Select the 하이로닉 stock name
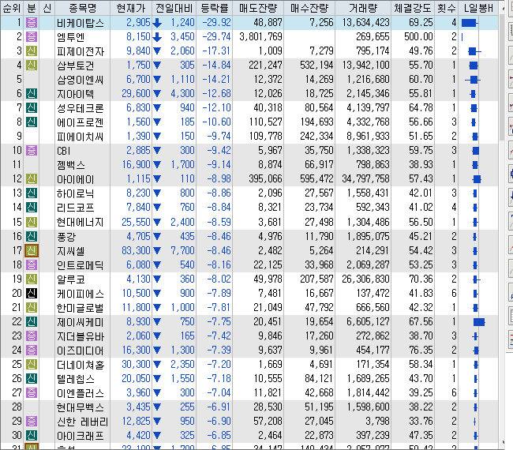The height and width of the screenshot is (450, 513). [x=76, y=193]
